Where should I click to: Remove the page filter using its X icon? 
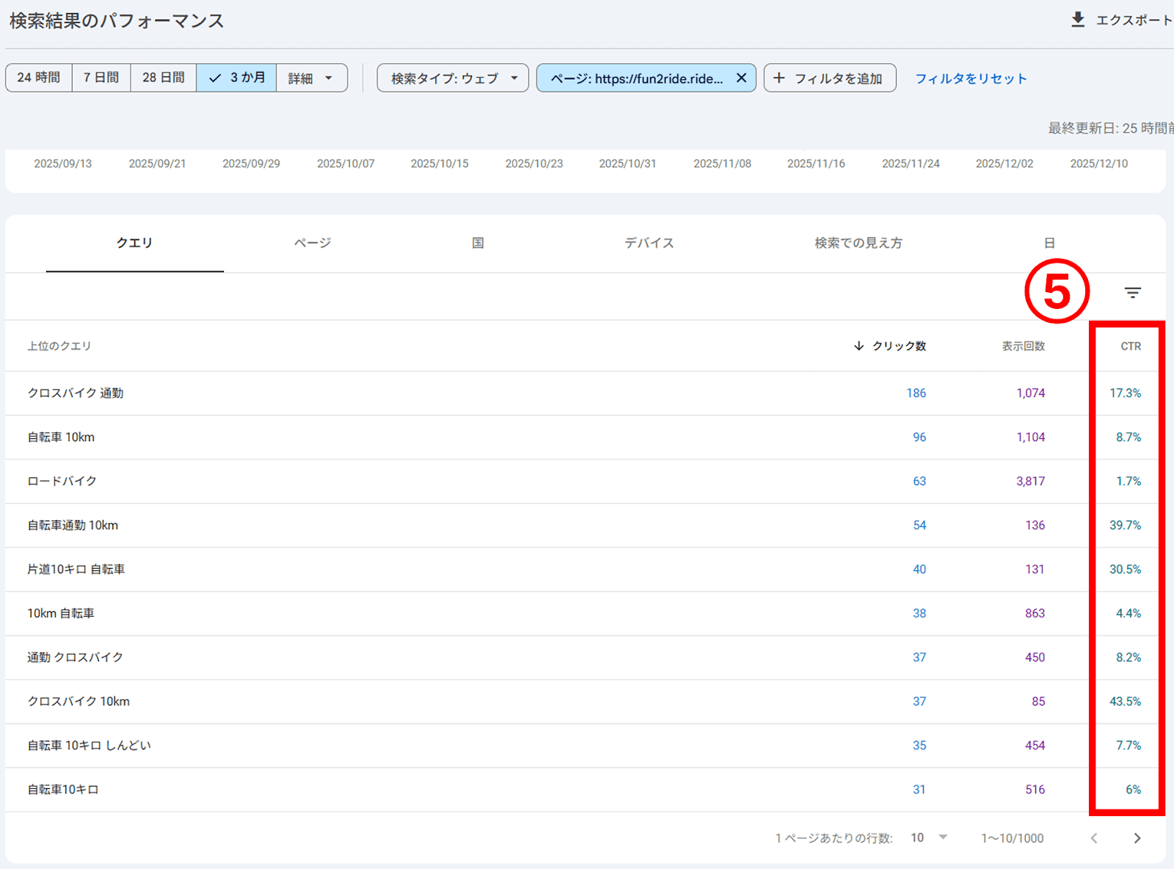click(741, 78)
